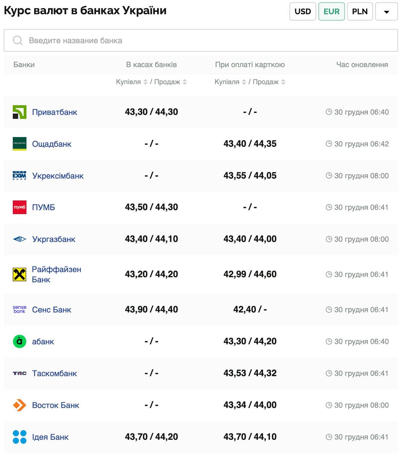
Task: Open the more currencies dropdown arrow
Action: pos(386,12)
